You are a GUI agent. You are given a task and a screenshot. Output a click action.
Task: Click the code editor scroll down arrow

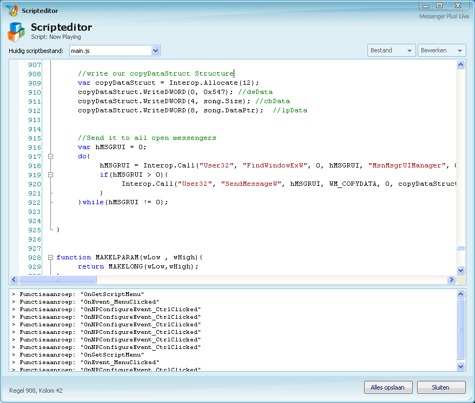click(x=460, y=270)
